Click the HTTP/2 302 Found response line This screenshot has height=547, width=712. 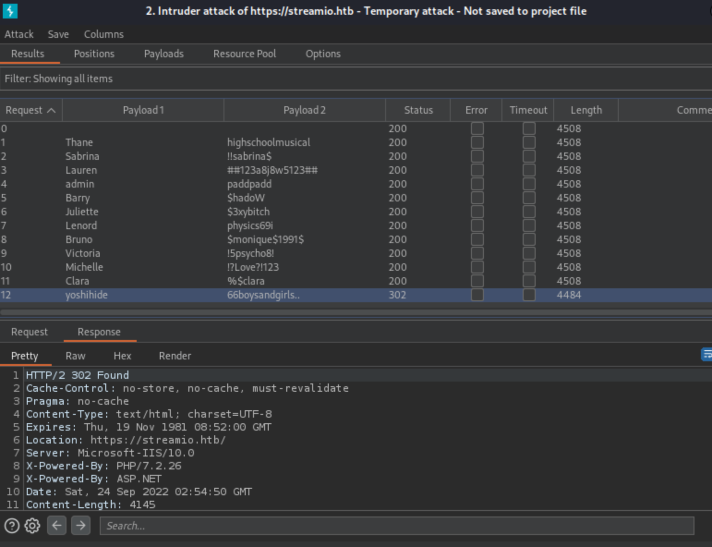(x=77, y=375)
